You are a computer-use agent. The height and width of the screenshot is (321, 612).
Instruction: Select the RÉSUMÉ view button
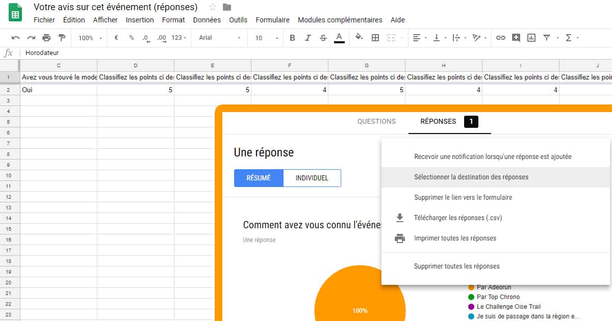[259, 178]
